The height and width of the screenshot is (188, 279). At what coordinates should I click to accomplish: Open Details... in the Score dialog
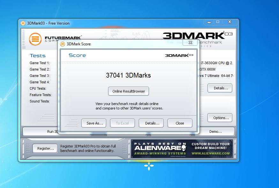pos(151,123)
